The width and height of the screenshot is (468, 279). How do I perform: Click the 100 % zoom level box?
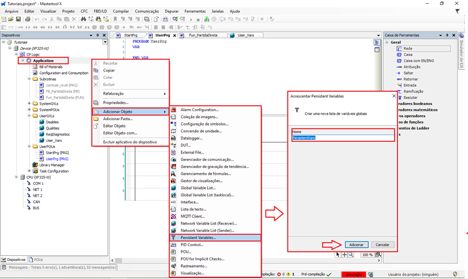click(x=367, y=255)
